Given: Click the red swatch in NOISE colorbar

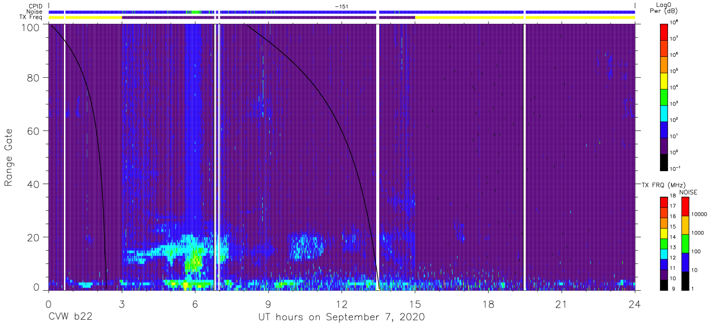Looking at the screenshot, I should pos(686,207).
